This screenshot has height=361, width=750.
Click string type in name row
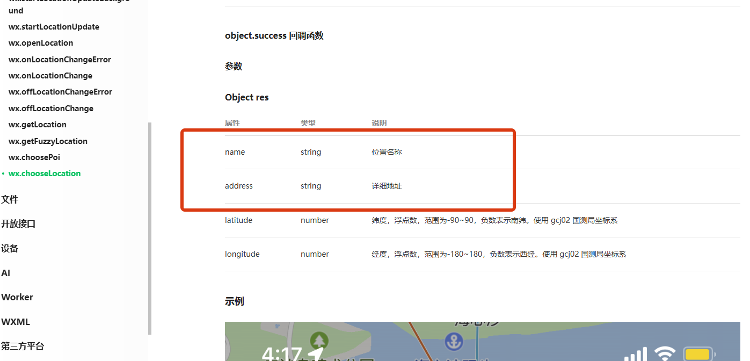tap(311, 152)
